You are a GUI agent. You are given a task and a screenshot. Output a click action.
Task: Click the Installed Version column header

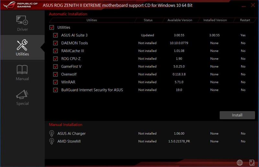[x=215, y=20]
